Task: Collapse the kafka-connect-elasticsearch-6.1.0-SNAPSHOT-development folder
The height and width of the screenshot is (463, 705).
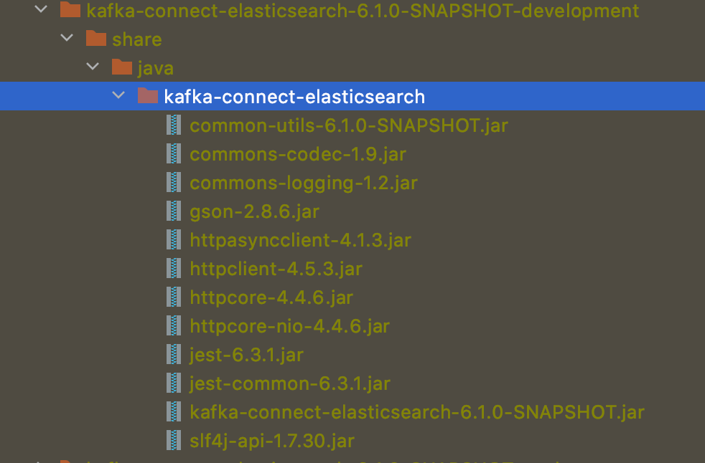Action: pos(41,11)
